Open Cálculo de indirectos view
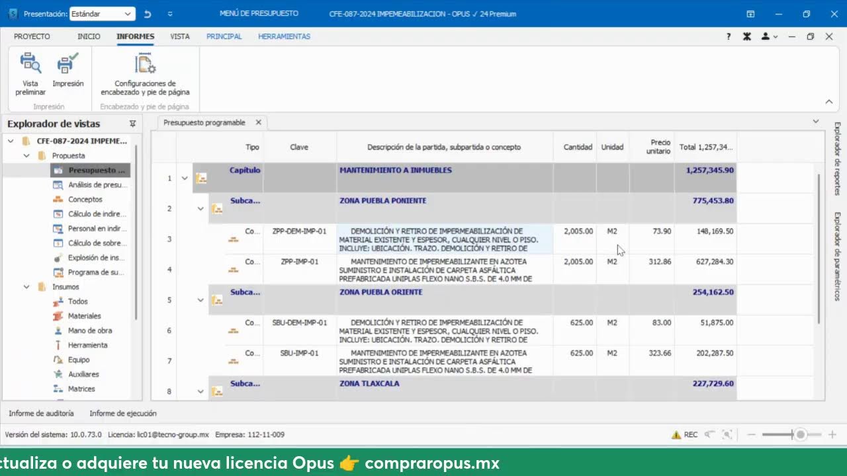The height and width of the screenshot is (476, 847). [x=89, y=214]
